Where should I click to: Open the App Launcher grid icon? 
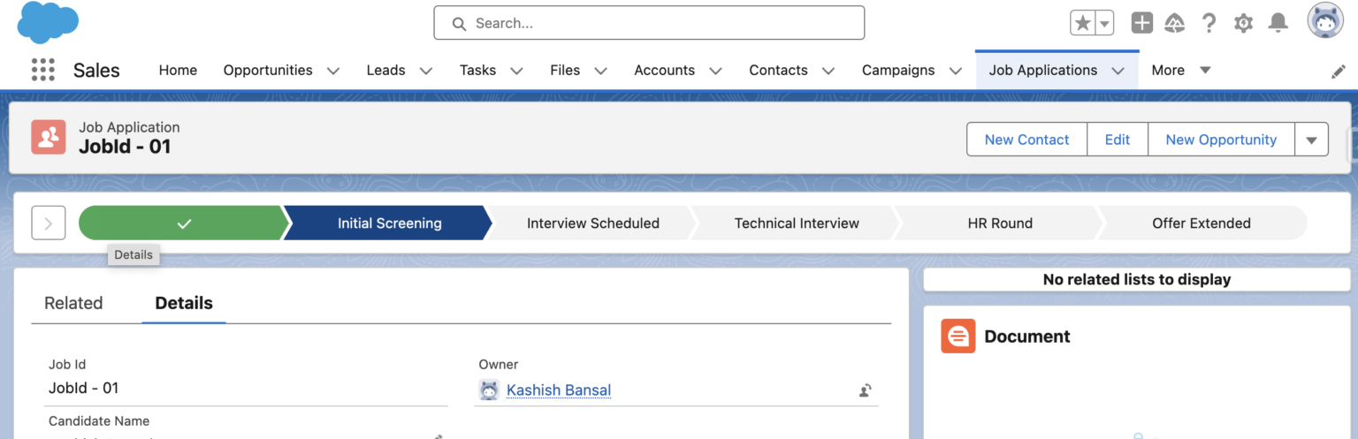point(42,70)
